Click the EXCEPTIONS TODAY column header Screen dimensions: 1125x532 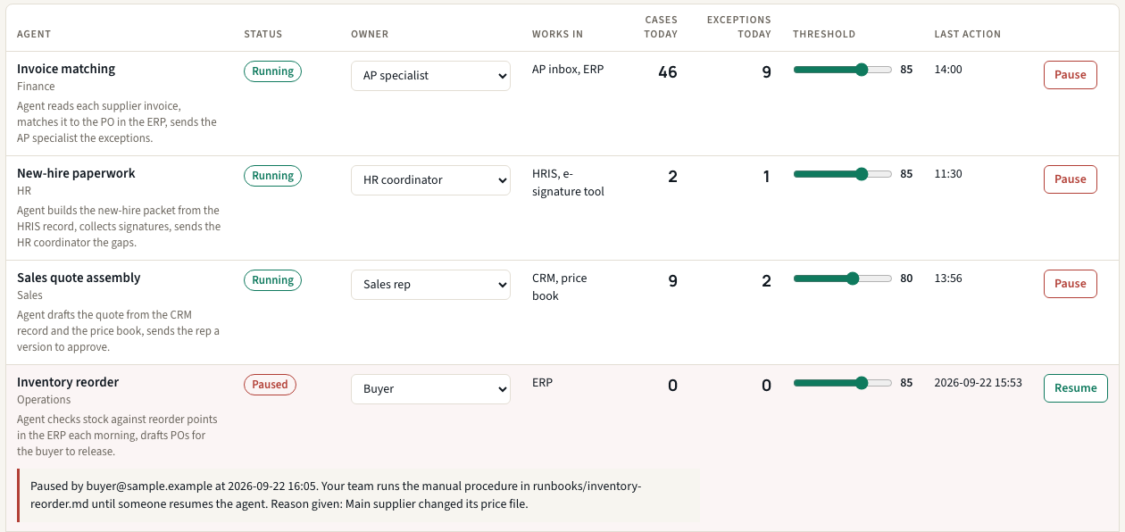[x=738, y=27]
